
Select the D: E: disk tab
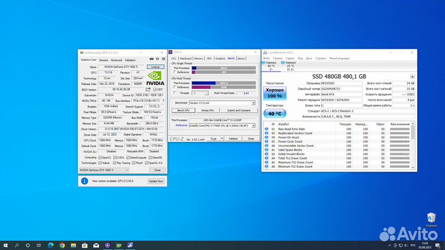[x=289, y=66]
